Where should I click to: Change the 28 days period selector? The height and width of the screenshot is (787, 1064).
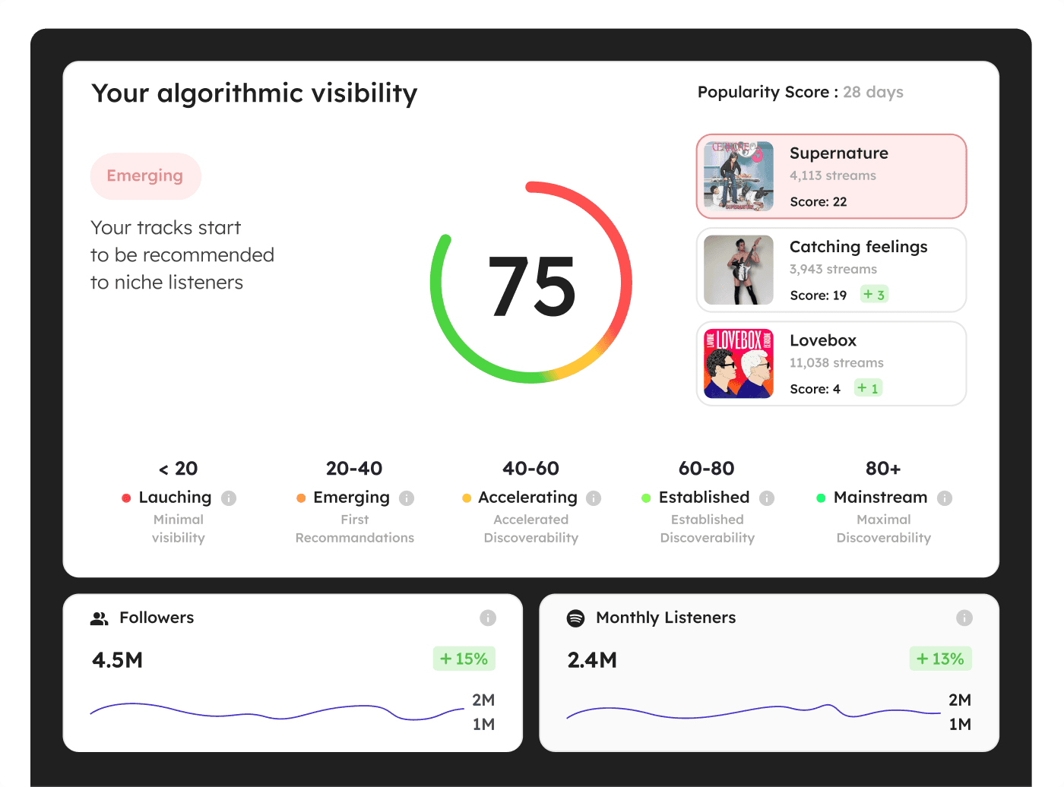[872, 93]
